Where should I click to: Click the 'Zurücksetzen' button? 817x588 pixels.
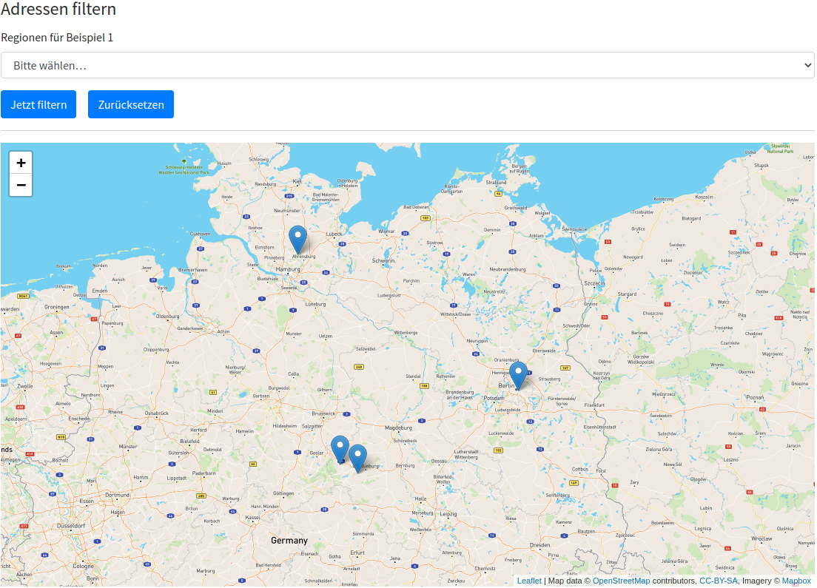point(131,104)
